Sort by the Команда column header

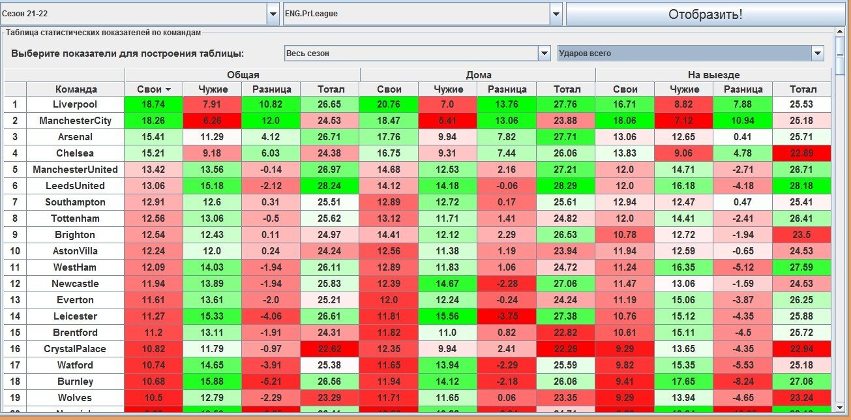76,89
